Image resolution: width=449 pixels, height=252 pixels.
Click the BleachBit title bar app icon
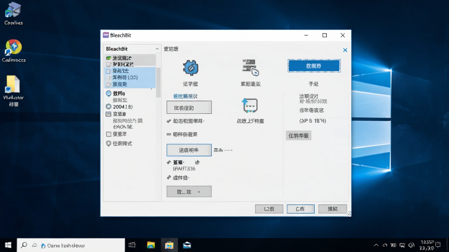point(106,35)
